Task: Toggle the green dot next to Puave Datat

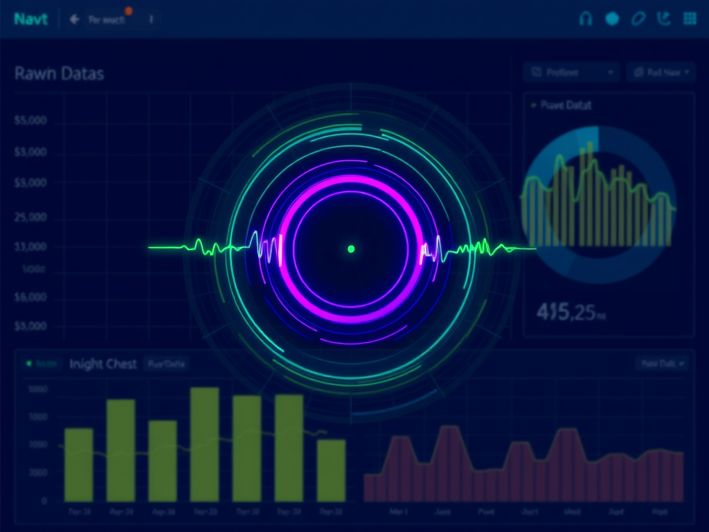Action: click(533, 105)
